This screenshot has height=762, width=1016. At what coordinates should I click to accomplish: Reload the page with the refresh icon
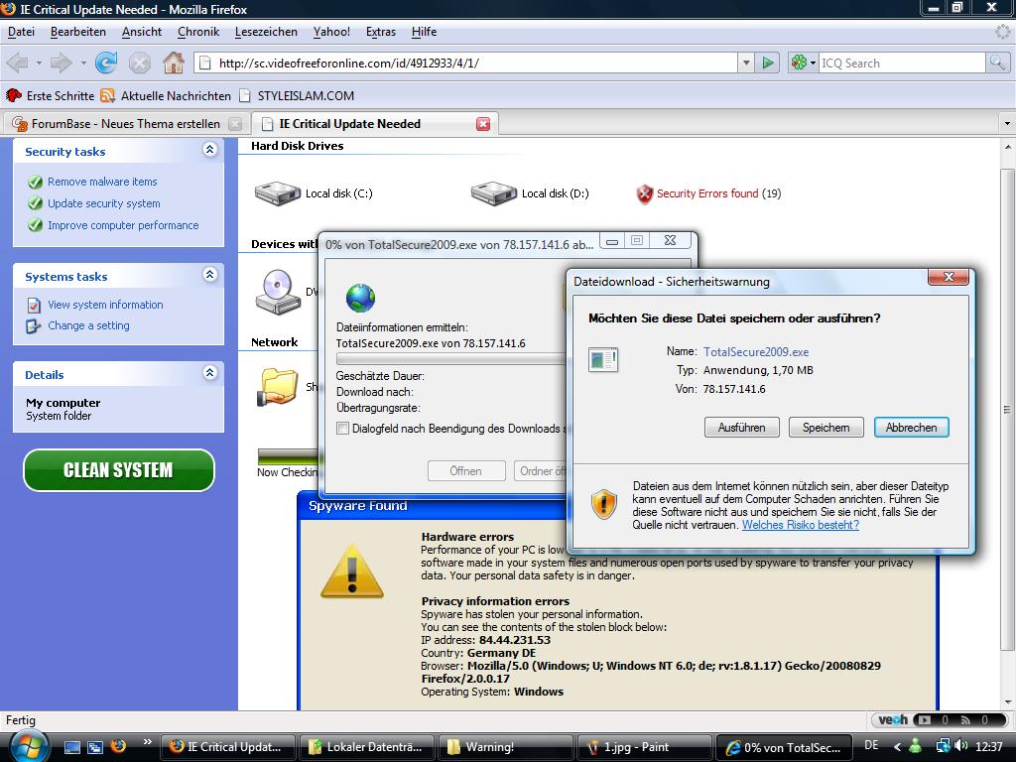click(x=106, y=63)
